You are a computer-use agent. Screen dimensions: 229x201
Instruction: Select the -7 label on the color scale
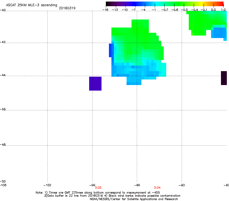coord(134,10)
